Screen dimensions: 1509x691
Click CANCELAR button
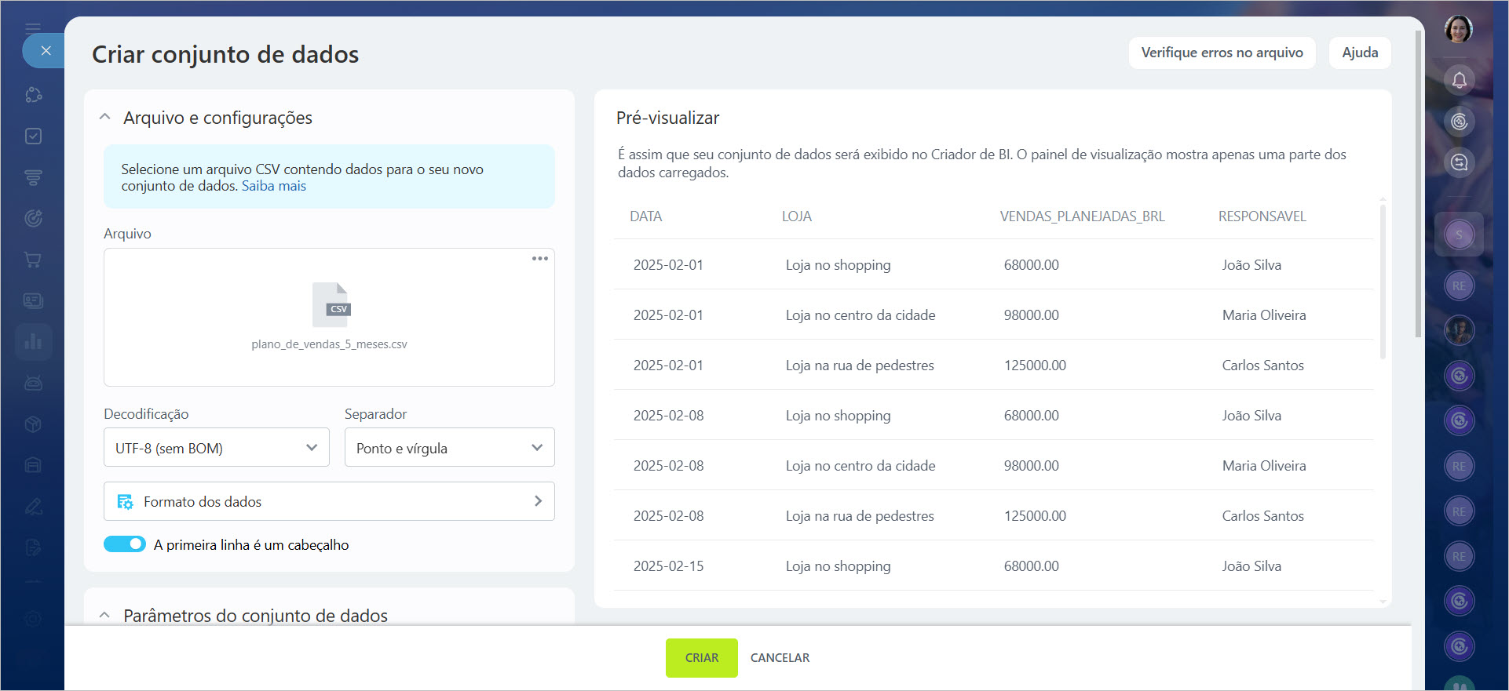[x=780, y=657]
